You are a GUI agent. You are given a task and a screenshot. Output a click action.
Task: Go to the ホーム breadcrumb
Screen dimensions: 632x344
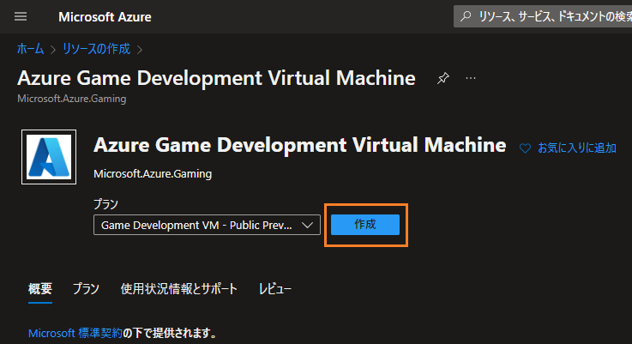coord(30,49)
